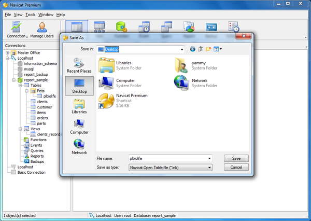Open the File menu
311x221 pixels.
point(8,15)
